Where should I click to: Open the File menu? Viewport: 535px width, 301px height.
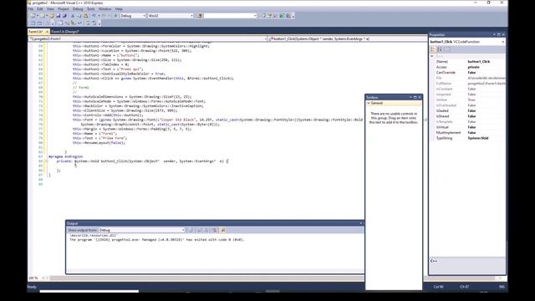click(x=31, y=9)
